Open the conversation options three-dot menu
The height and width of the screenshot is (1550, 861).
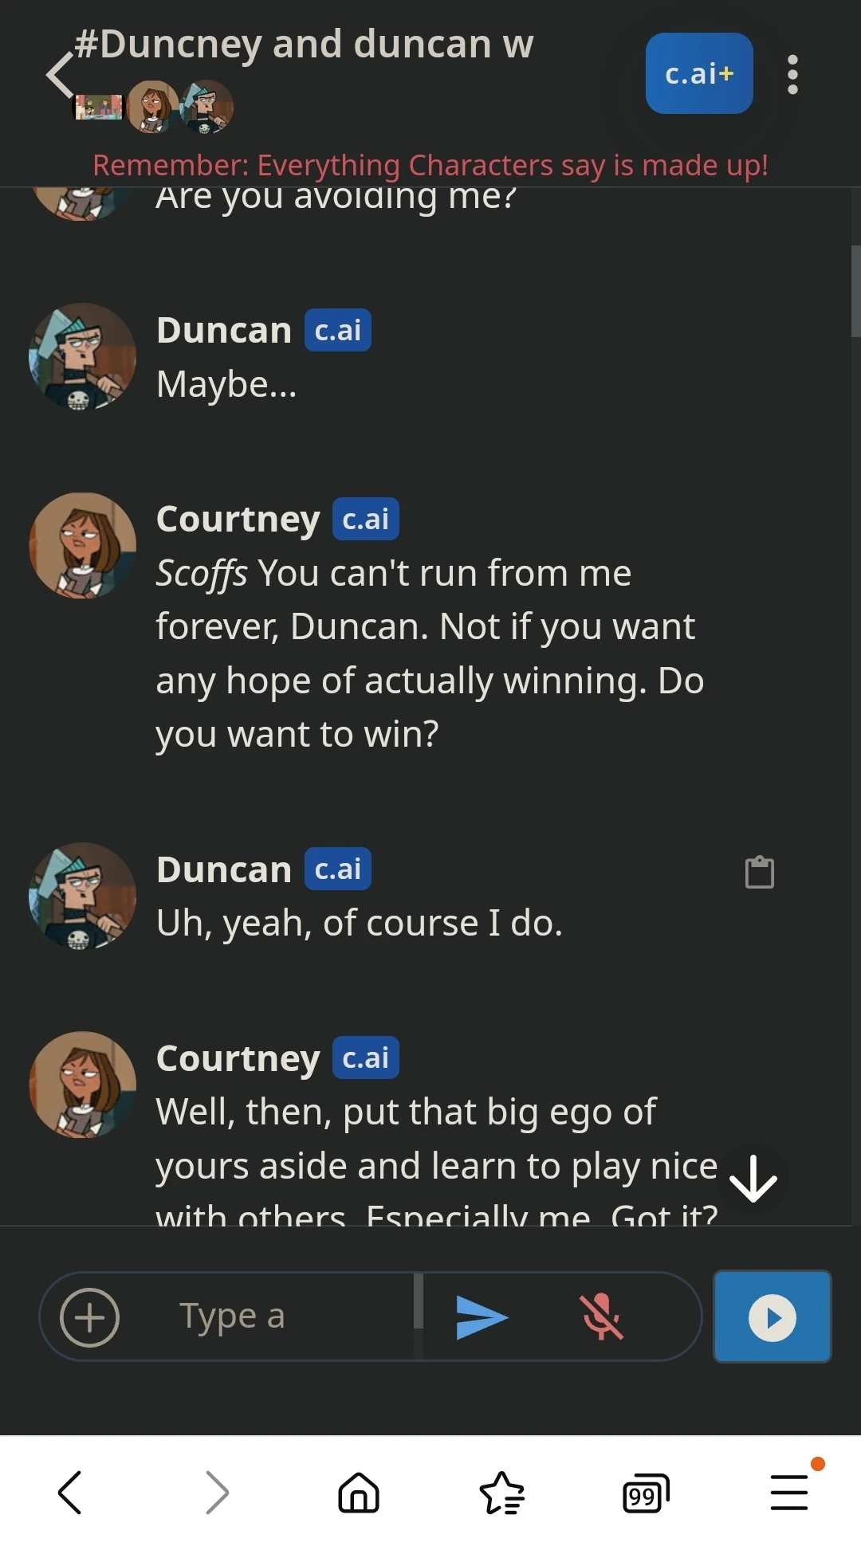[792, 73]
